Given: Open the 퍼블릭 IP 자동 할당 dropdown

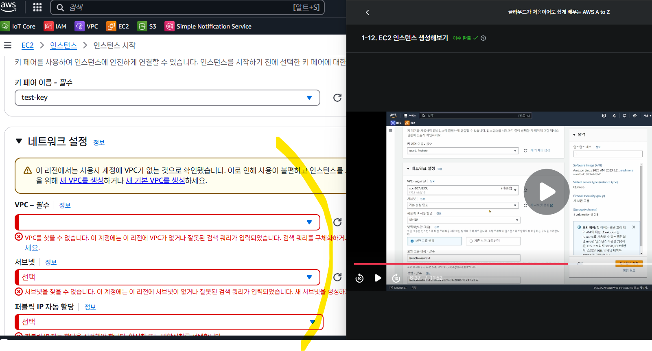Looking at the screenshot, I should pyautogui.click(x=169, y=322).
